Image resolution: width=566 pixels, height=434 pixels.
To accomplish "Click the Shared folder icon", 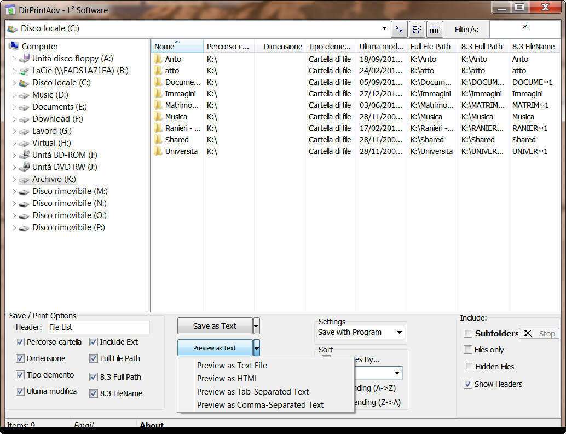I will pyautogui.click(x=158, y=140).
